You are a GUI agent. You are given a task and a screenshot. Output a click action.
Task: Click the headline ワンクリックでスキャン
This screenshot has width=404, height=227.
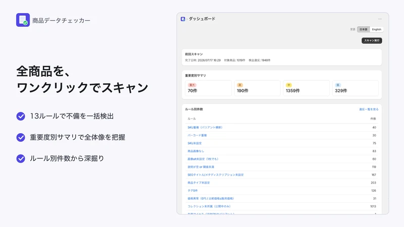pos(82,87)
